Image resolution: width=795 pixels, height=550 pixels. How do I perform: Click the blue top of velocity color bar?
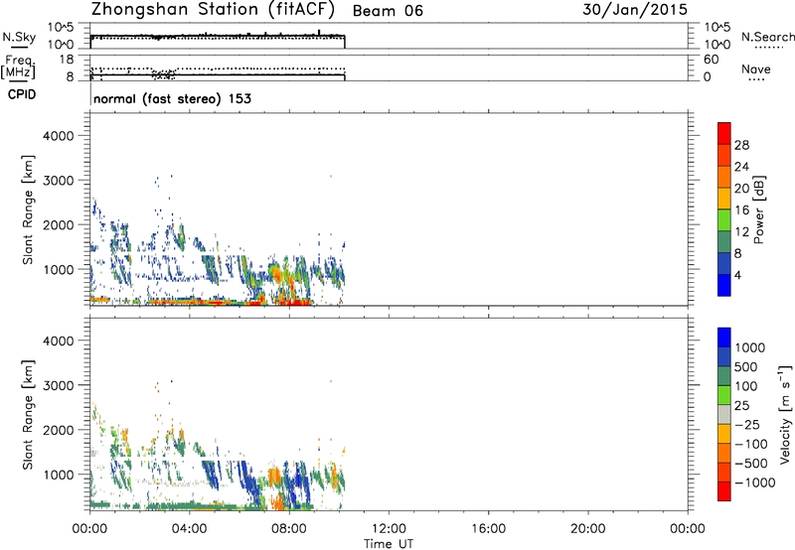(724, 338)
